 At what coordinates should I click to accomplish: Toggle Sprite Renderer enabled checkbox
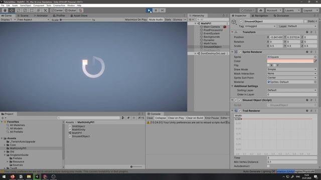tap(240, 52)
